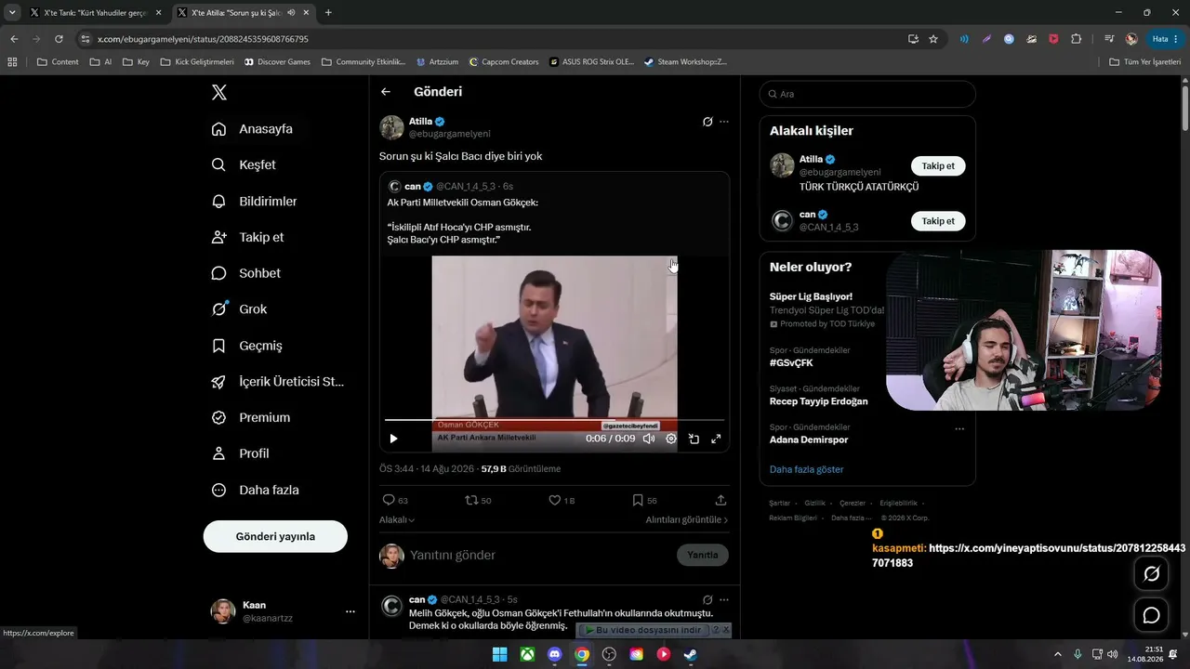
Task: Open the X logo home link
Action: [x=219, y=92]
